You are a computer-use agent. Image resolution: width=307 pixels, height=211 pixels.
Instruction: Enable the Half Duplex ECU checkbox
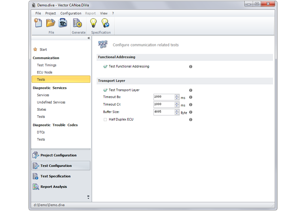click(105, 119)
